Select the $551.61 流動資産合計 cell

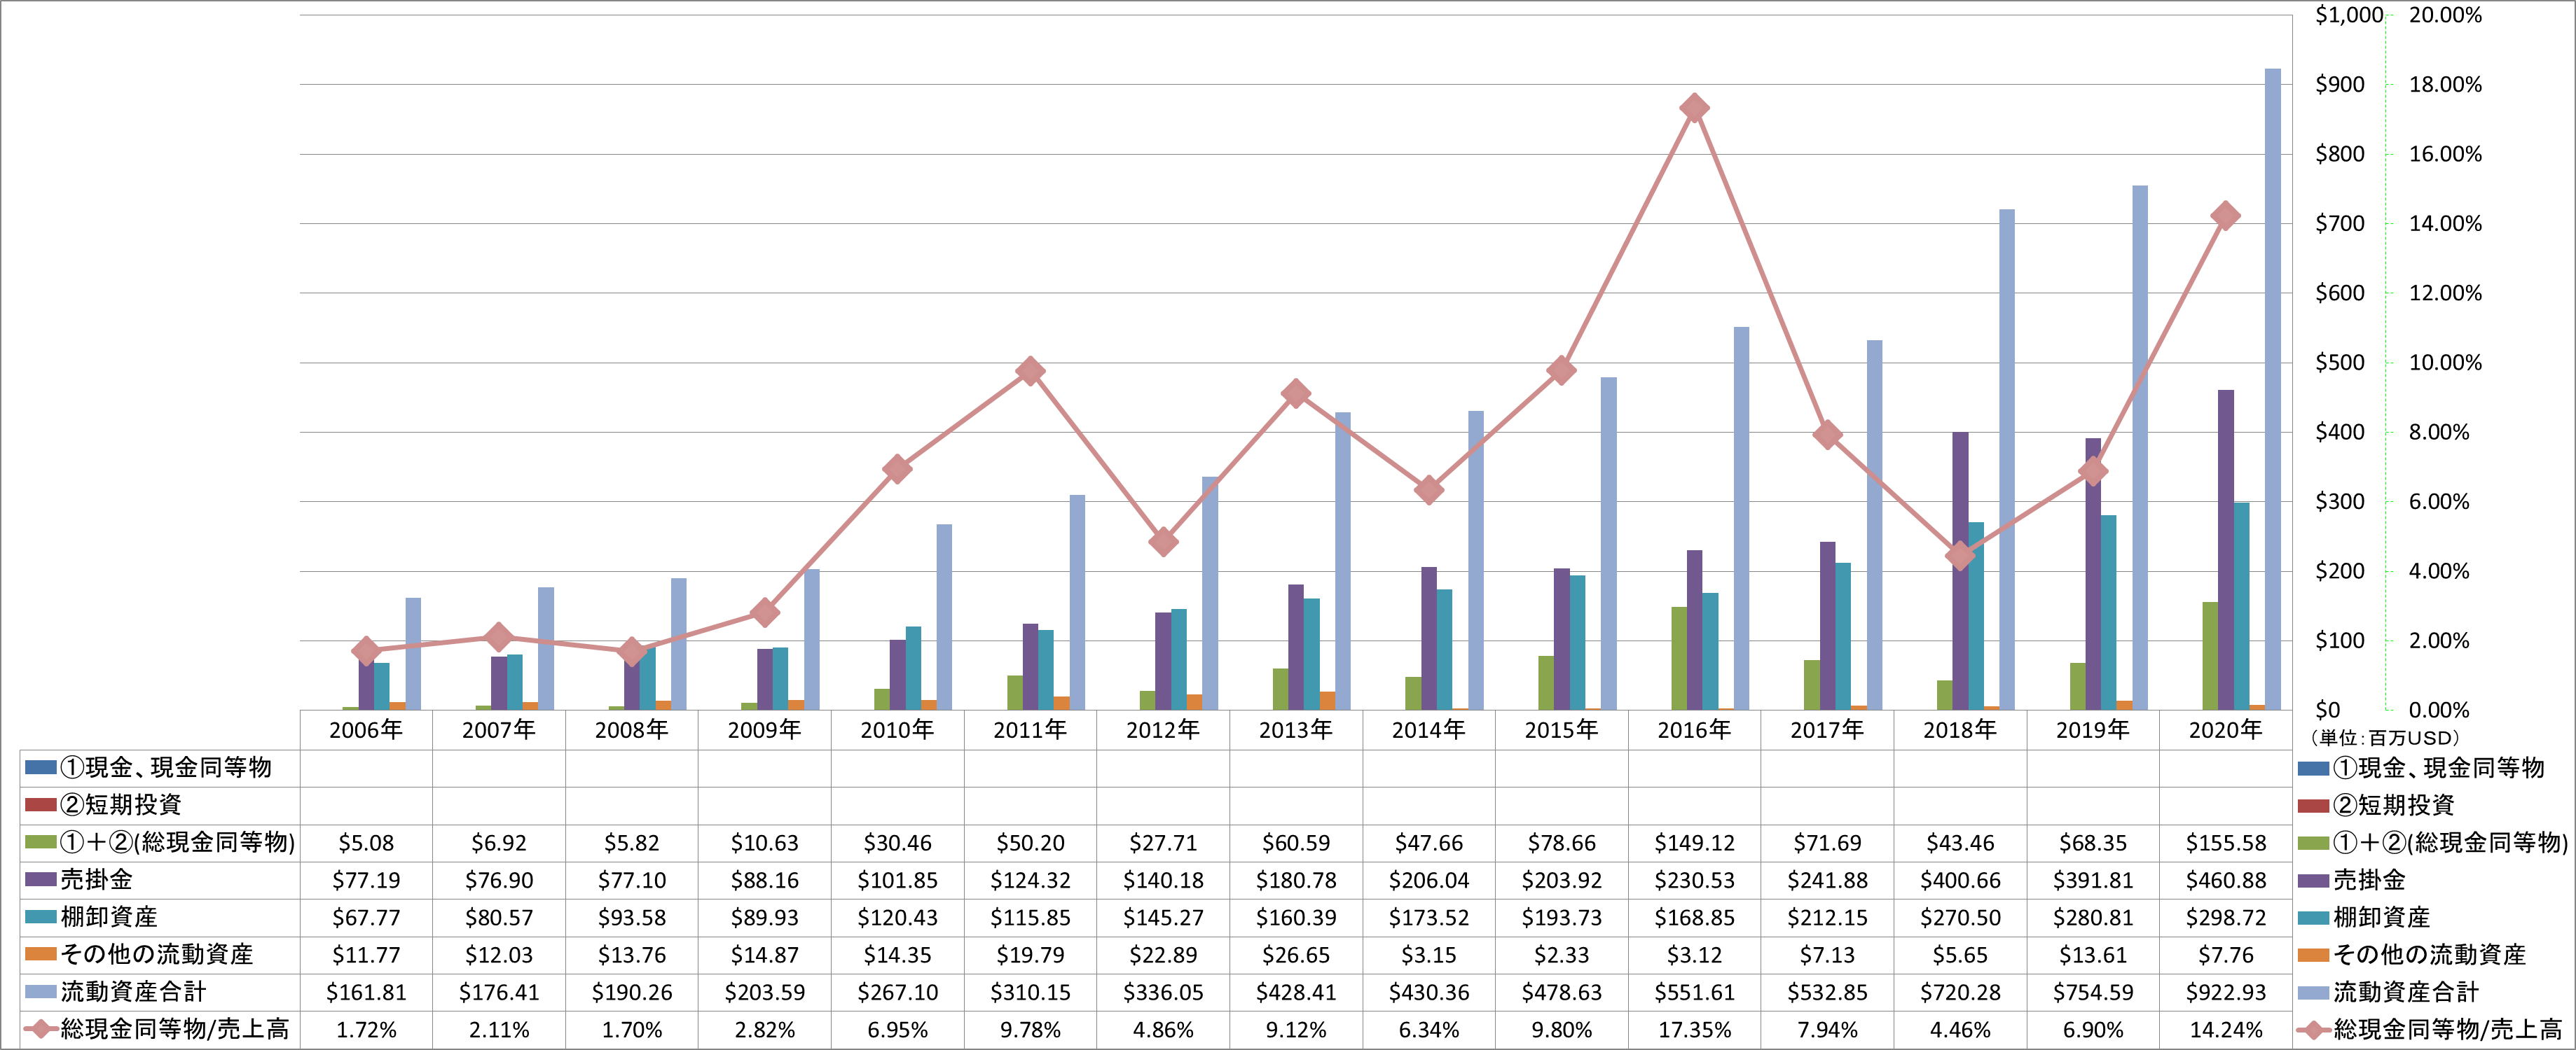pyautogui.click(x=1694, y=992)
